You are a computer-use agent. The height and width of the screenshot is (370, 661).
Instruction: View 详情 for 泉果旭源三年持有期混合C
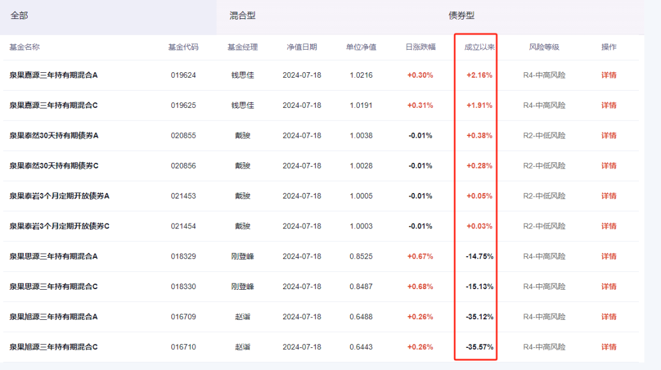[609, 347]
